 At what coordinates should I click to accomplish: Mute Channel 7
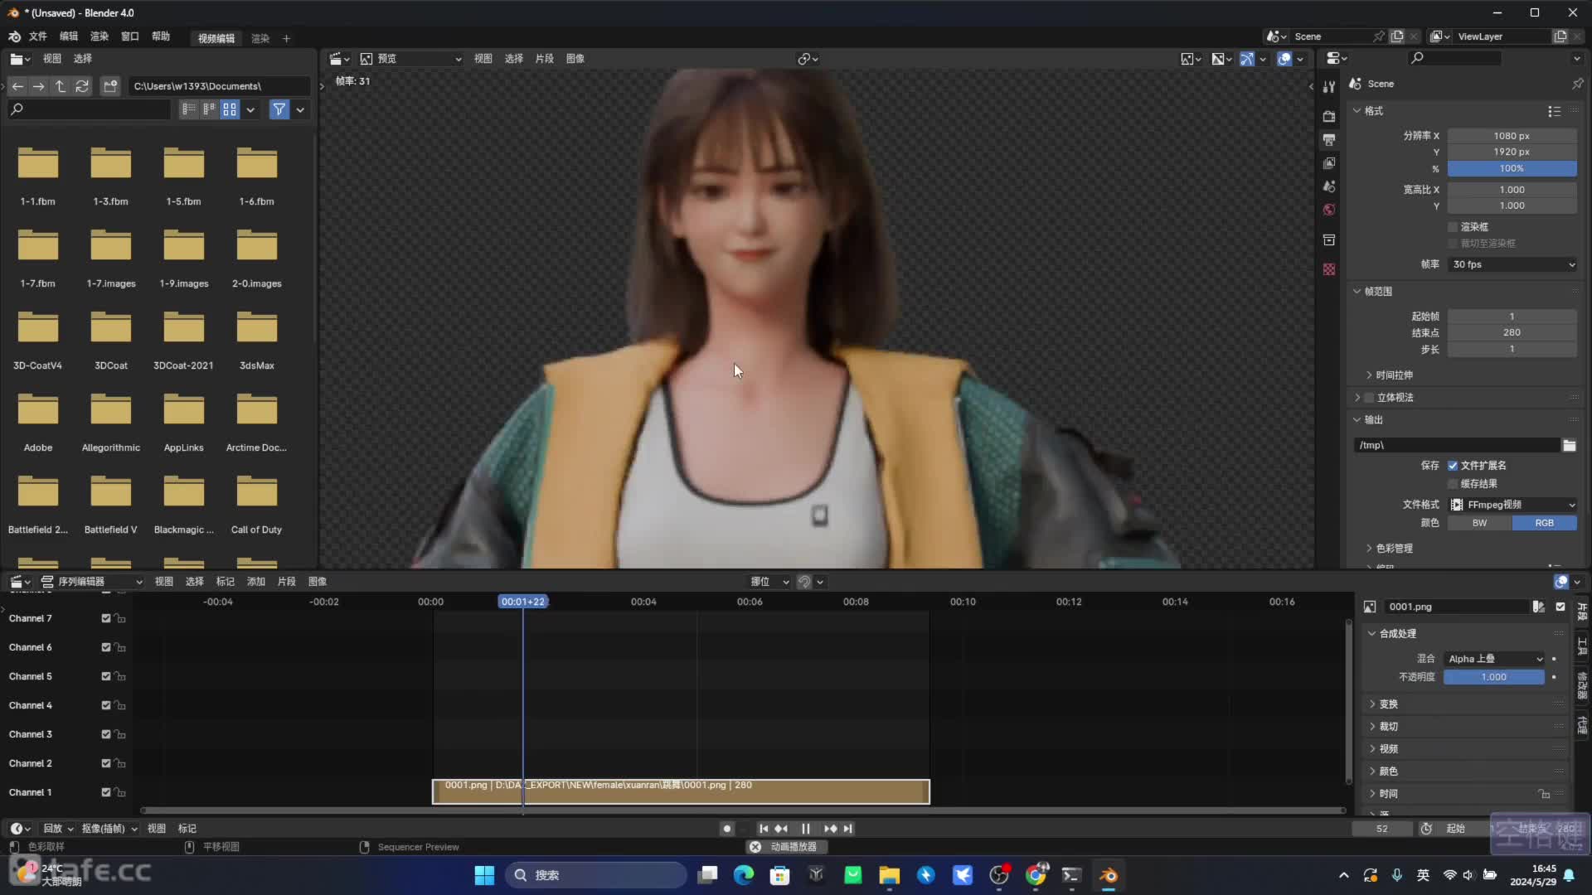click(106, 618)
